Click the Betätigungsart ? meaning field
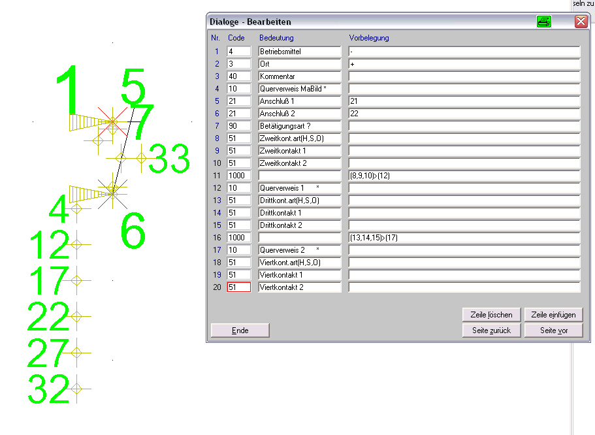Viewport: 595px width, 435px height. click(300, 125)
